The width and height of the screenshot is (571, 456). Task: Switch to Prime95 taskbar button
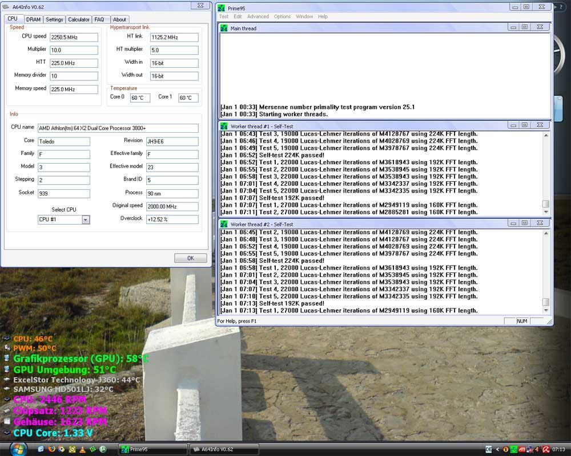153,450
